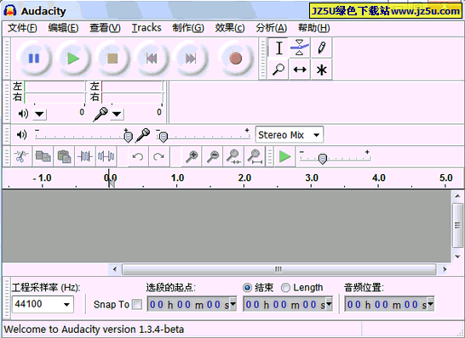Choose the Zoom magnifier tool
The image size is (465, 338).
coord(278,70)
